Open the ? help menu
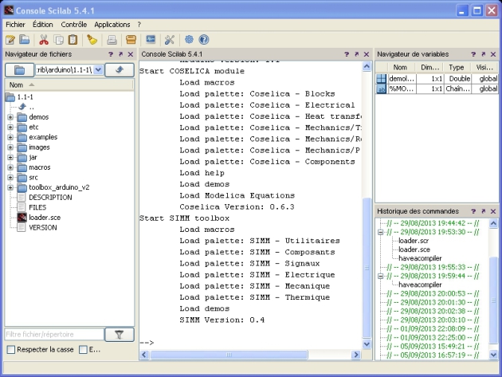The width and height of the screenshot is (502, 377). click(139, 25)
